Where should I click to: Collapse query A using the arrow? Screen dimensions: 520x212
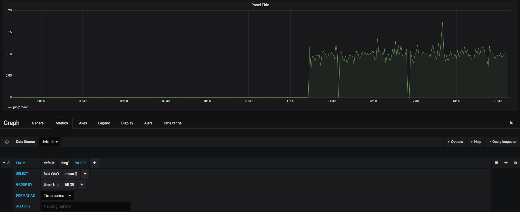4,163
